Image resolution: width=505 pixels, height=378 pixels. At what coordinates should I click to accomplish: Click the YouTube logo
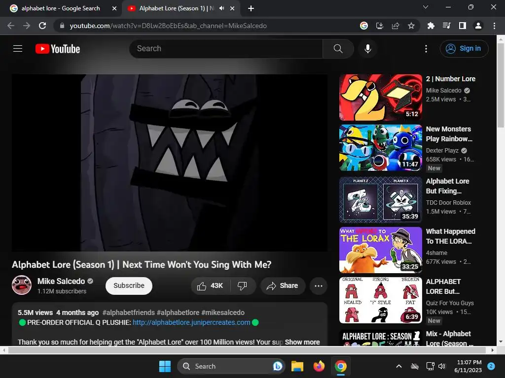(x=58, y=49)
